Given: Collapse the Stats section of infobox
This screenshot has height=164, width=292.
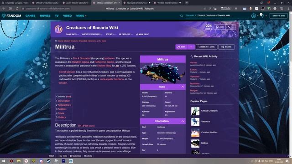Looking at the screenshot, I should 182,87.
